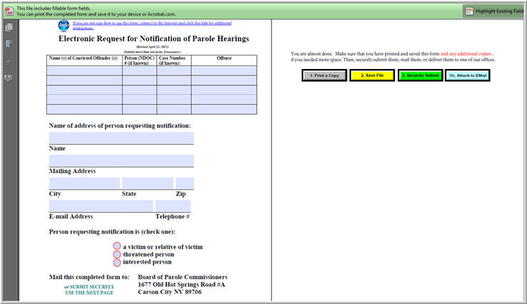Select 'a victim or relative of victim'
The height and width of the screenshot is (304, 527).
(117, 246)
